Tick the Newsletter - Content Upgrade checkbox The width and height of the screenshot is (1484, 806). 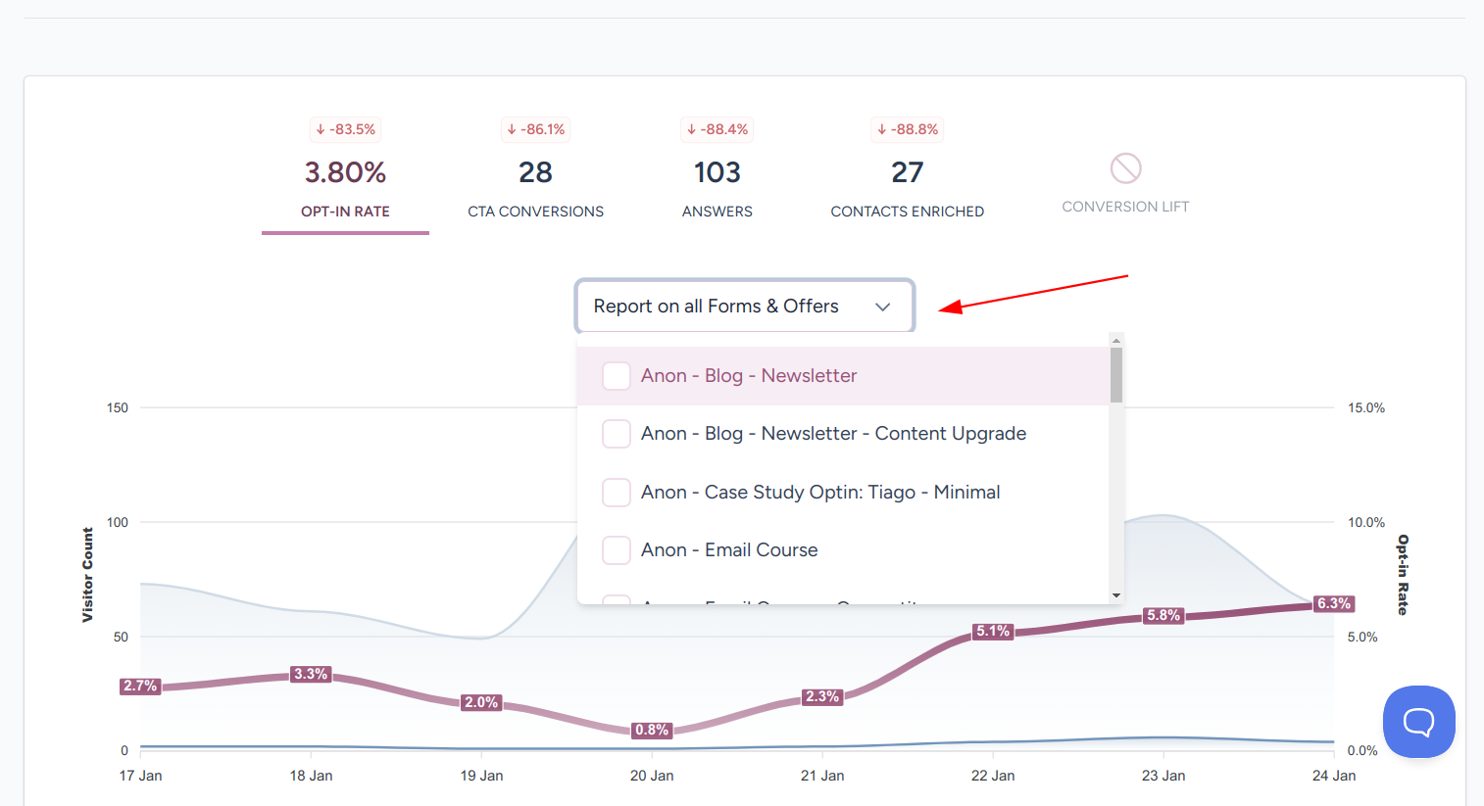tap(617, 434)
